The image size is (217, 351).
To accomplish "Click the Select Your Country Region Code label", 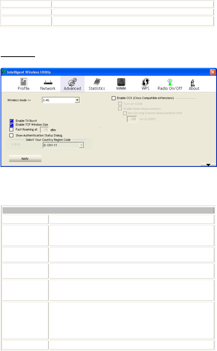I will click(x=48, y=140).
